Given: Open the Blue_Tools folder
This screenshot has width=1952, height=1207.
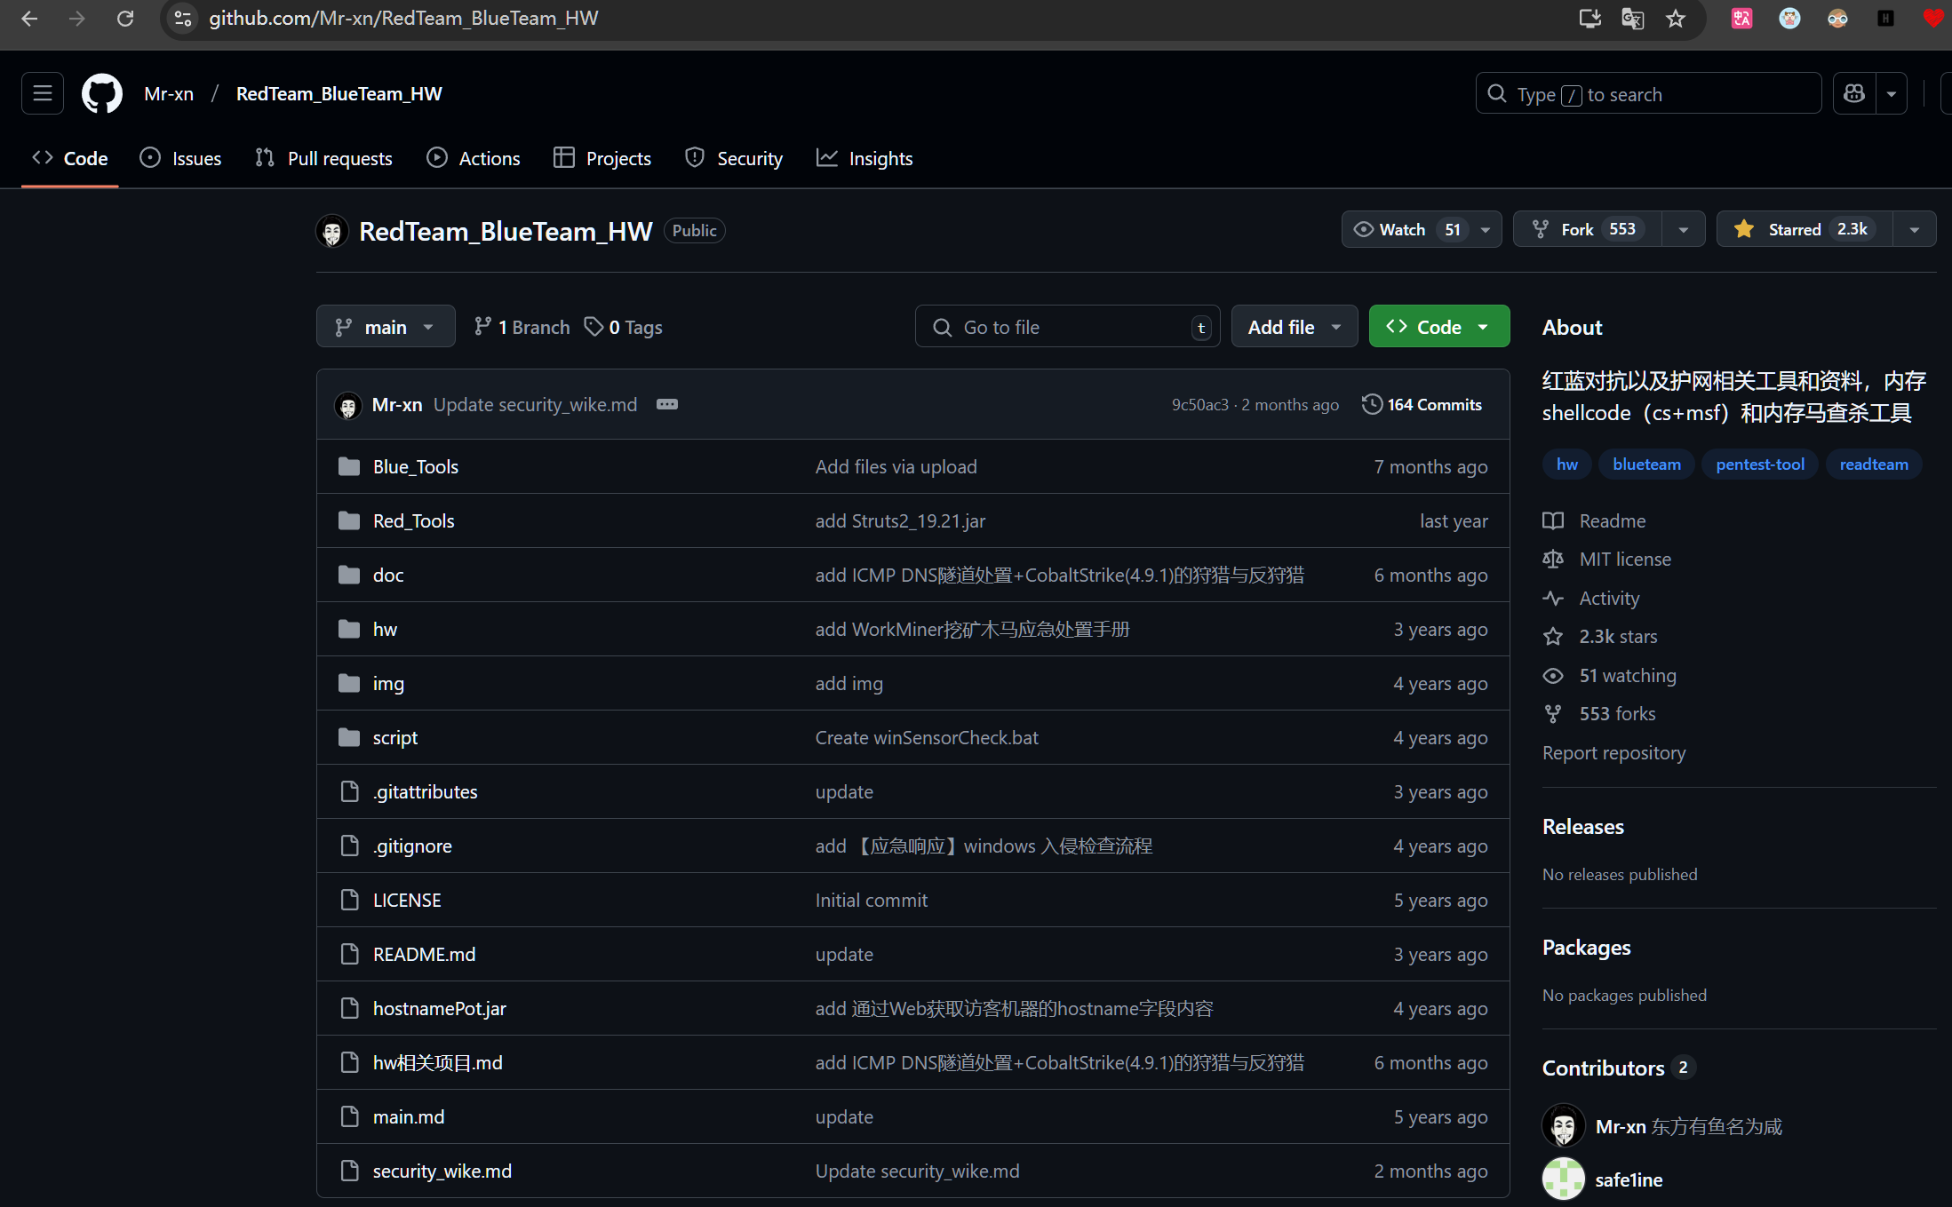Looking at the screenshot, I should pos(415,467).
